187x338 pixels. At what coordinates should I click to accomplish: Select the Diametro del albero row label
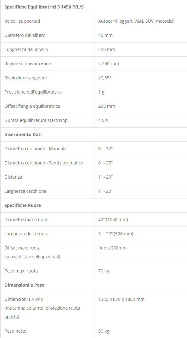(25, 35)
